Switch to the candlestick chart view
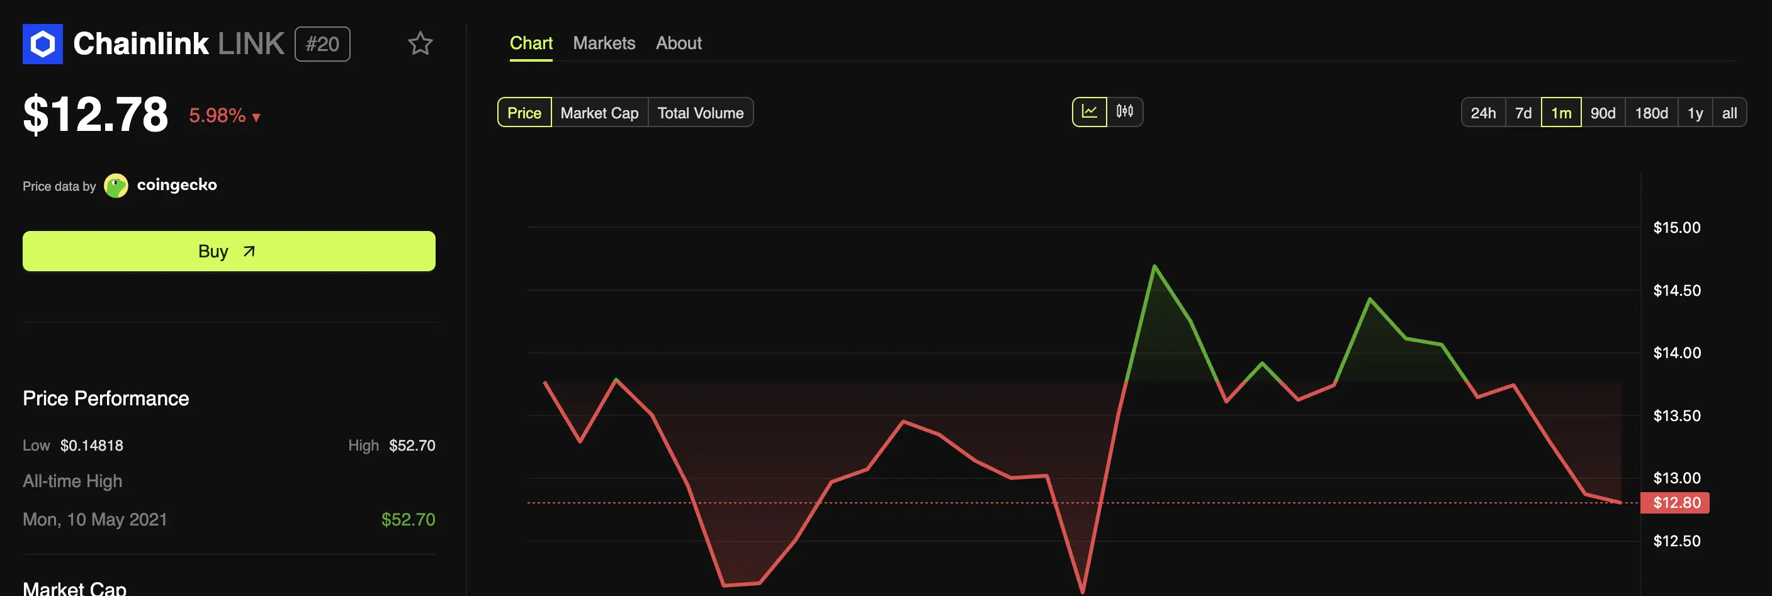Viewport: 1772px width, 596px height. pos(1124,111)
